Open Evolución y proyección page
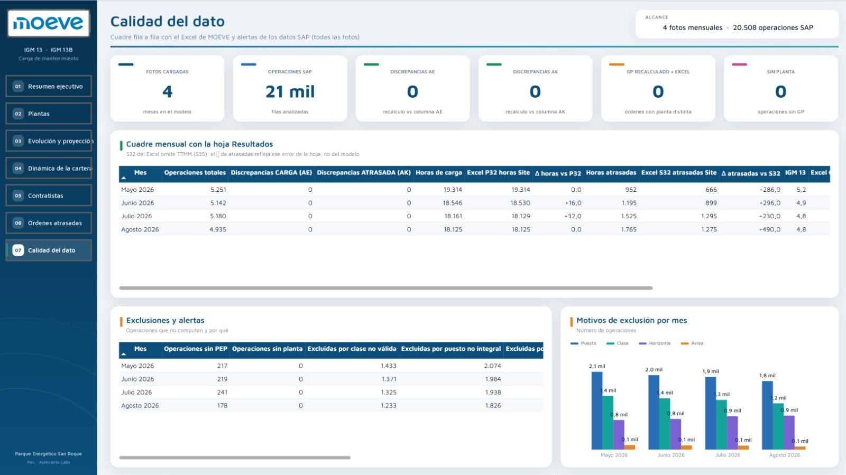 [49, 141]
